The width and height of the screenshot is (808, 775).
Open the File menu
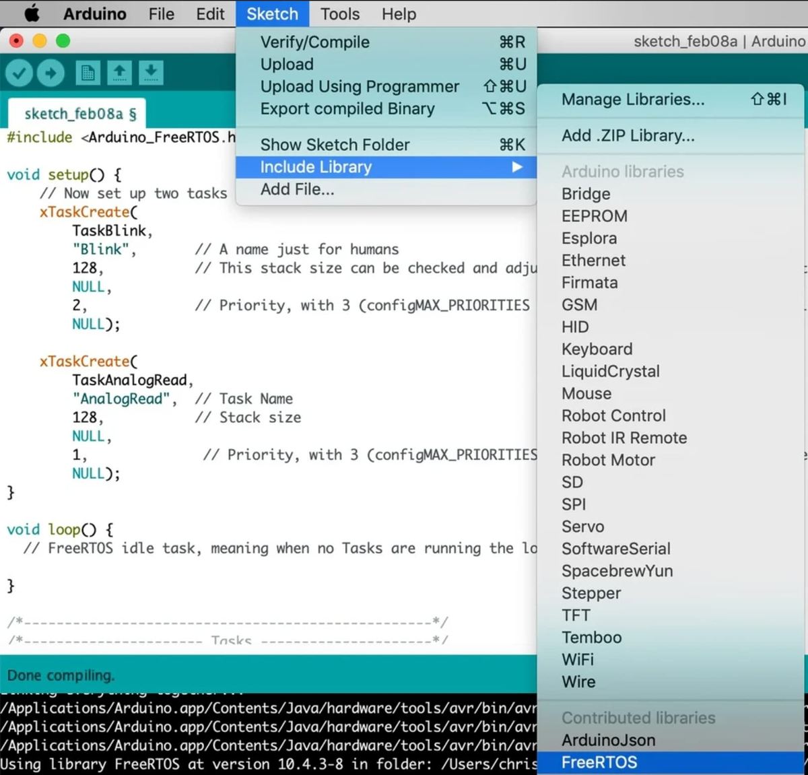click(x=161, y=13)
